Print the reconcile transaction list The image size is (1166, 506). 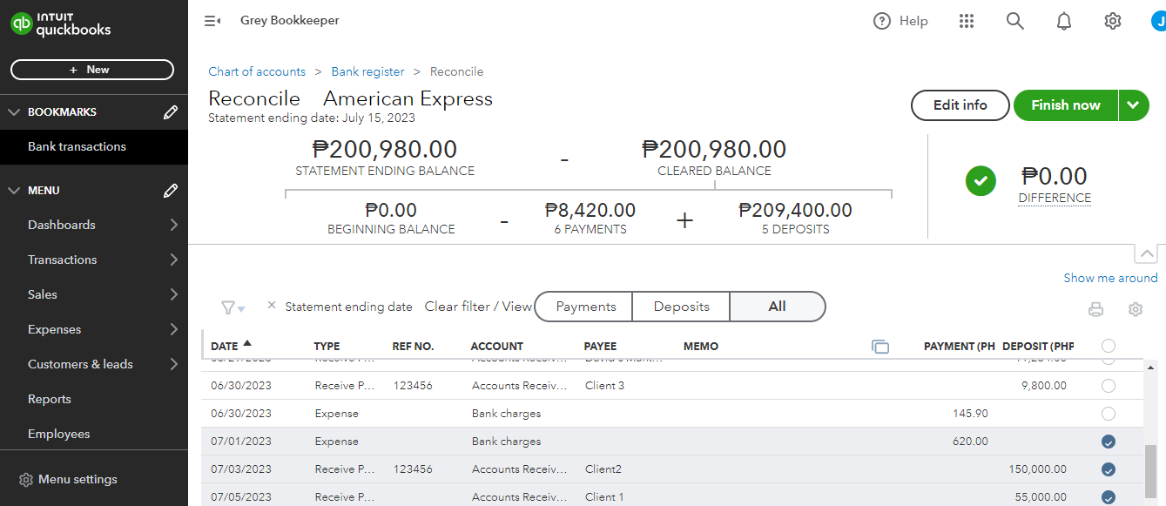pos(1095,309)
